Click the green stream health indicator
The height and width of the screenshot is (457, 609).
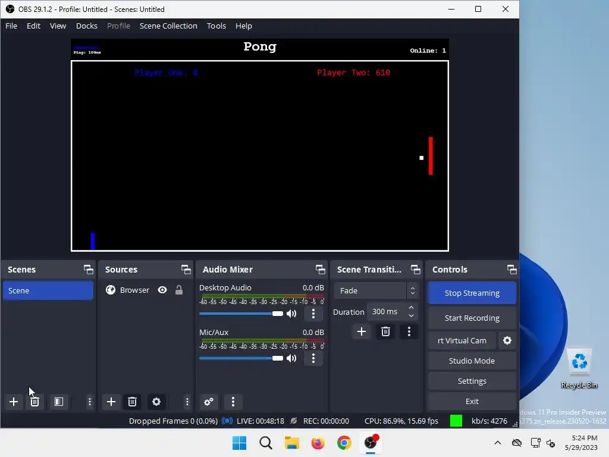456,421
